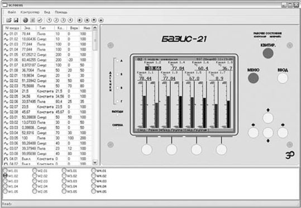Push the round button under the up arrow

coord(268,118)
